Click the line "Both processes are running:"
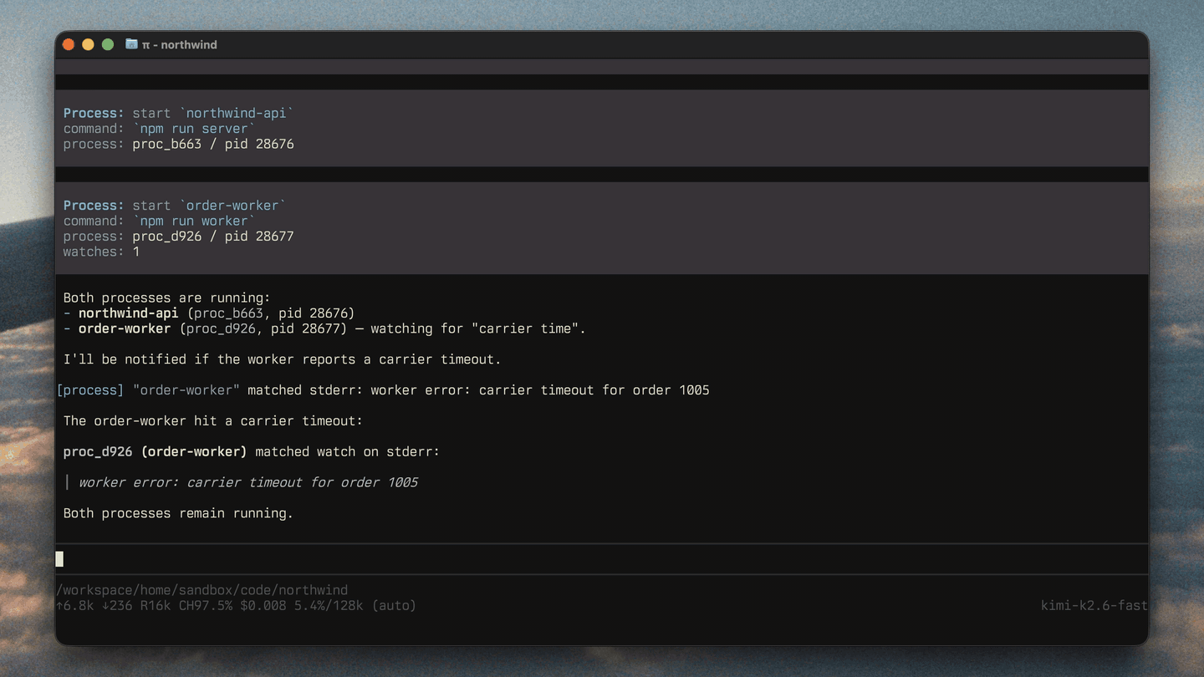This screenshot has height=677, width=1204. tap(167, 298)
